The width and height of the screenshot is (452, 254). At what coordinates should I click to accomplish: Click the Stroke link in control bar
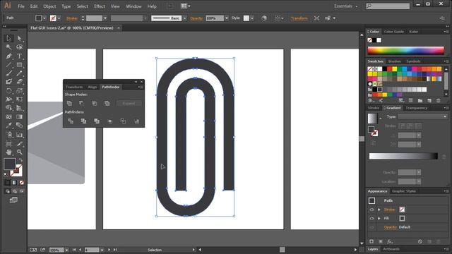click(72, 18)
